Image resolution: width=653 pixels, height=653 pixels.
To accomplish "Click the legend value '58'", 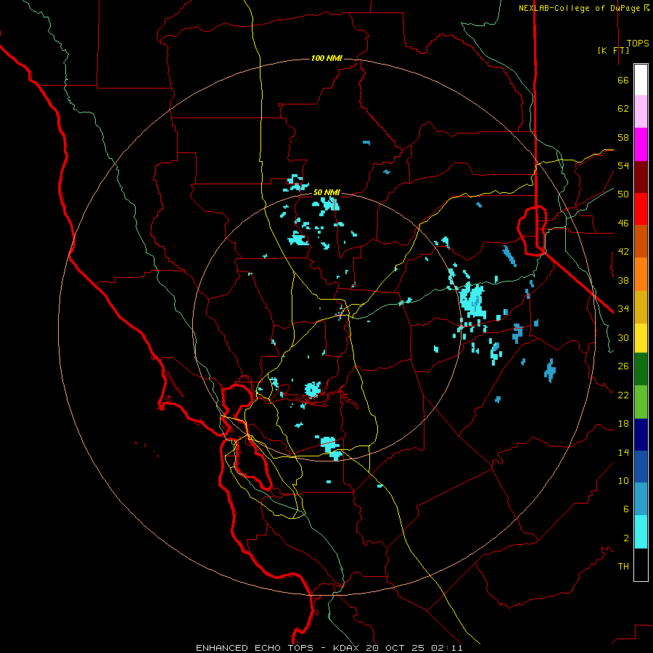I will pos(623,137).
